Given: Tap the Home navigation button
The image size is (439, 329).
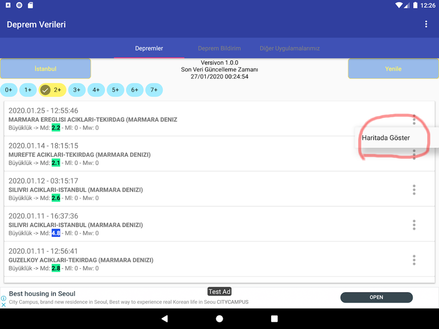Looking at the screenshot, I should 219,319.
